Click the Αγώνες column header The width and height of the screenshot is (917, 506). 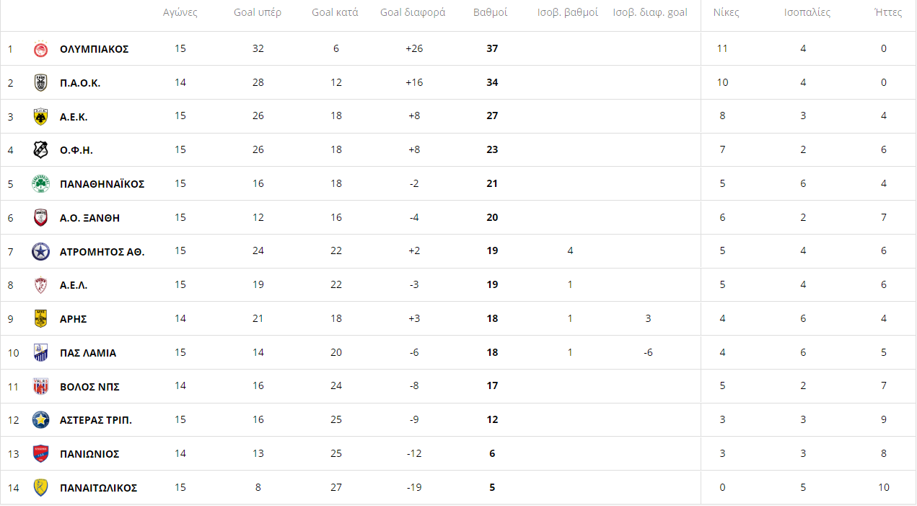click(180, 13)
